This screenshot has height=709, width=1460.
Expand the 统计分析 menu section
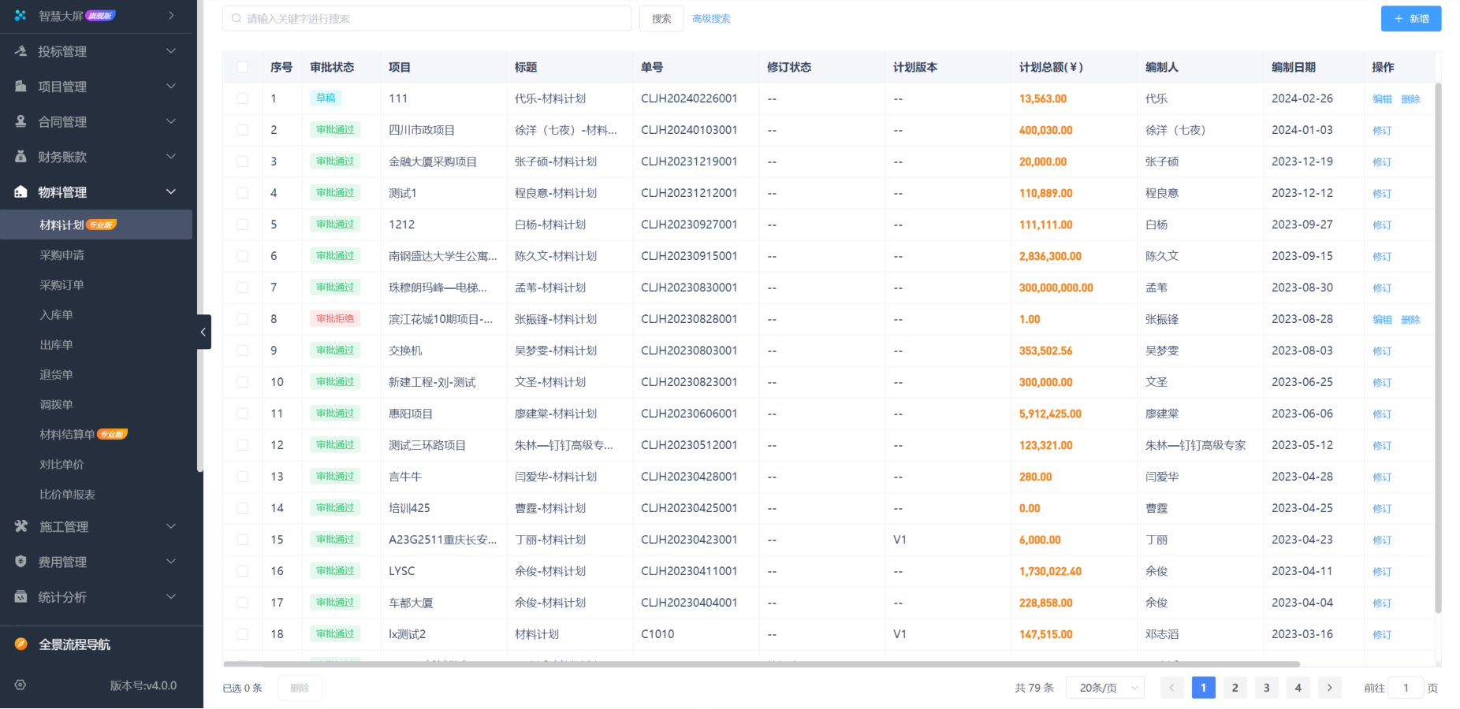[x=170, y=597]
